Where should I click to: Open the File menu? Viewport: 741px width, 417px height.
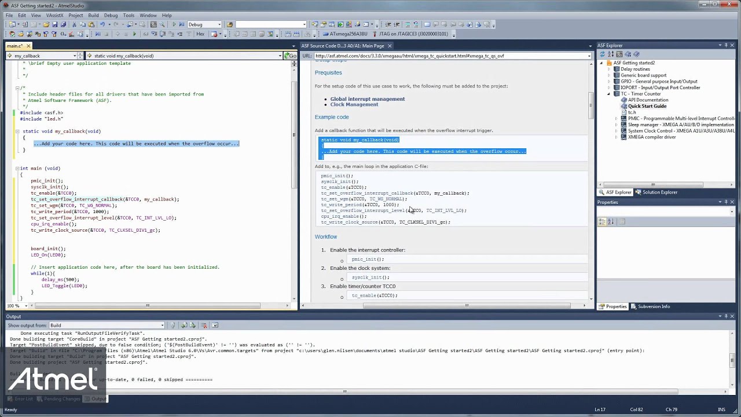point(9,15)
